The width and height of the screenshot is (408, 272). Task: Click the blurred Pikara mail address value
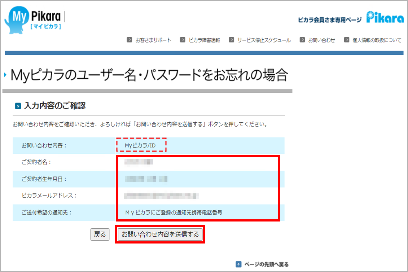point(162,196)
